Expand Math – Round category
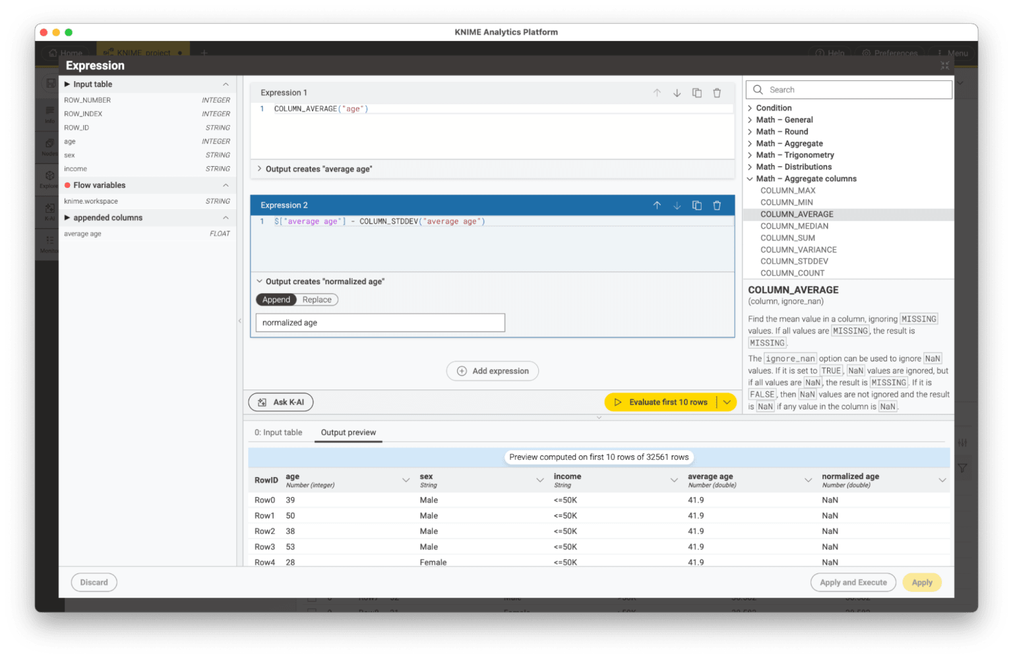This screenshot has width=1013, height=659. [750, 132]
